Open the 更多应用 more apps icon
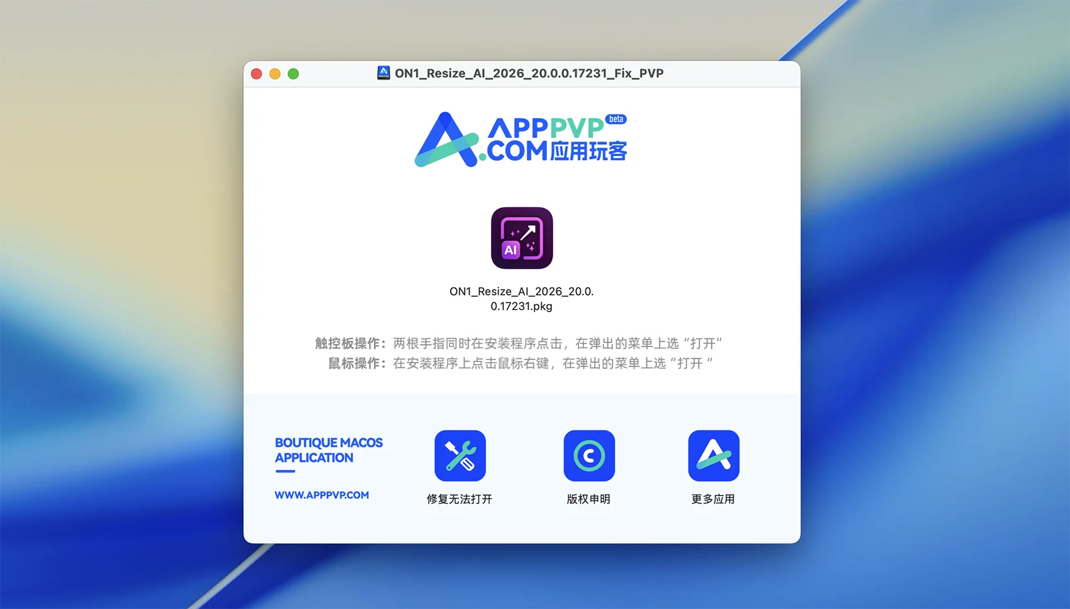This screenshot has width=1070, height=609. click(713, 455)
